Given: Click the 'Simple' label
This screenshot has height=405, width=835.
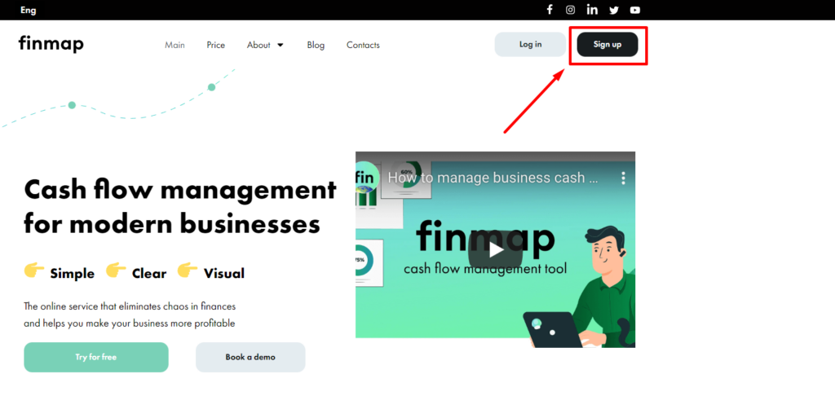Looking at the screenshot, I should click(73, 274).
